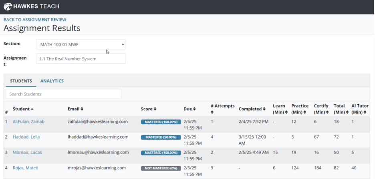Click the Hawkes Teach logo icon

8,7
